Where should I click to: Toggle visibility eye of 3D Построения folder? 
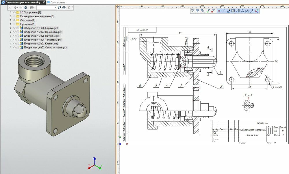14,12
